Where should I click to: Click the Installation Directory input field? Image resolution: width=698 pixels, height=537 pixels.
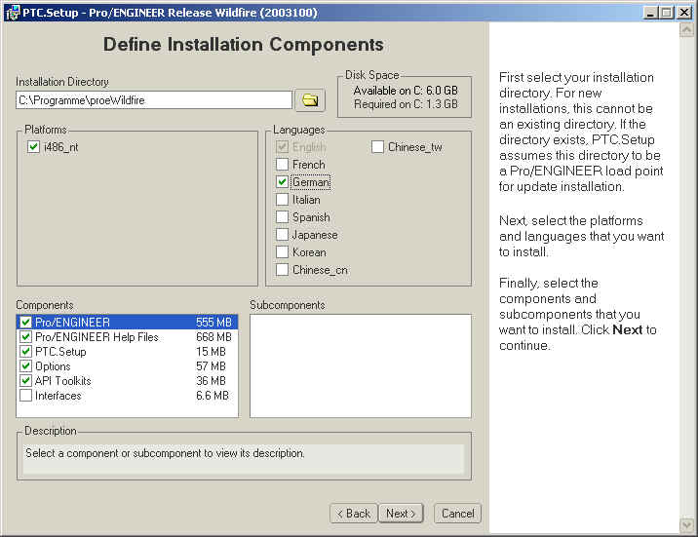pos(154,100)
